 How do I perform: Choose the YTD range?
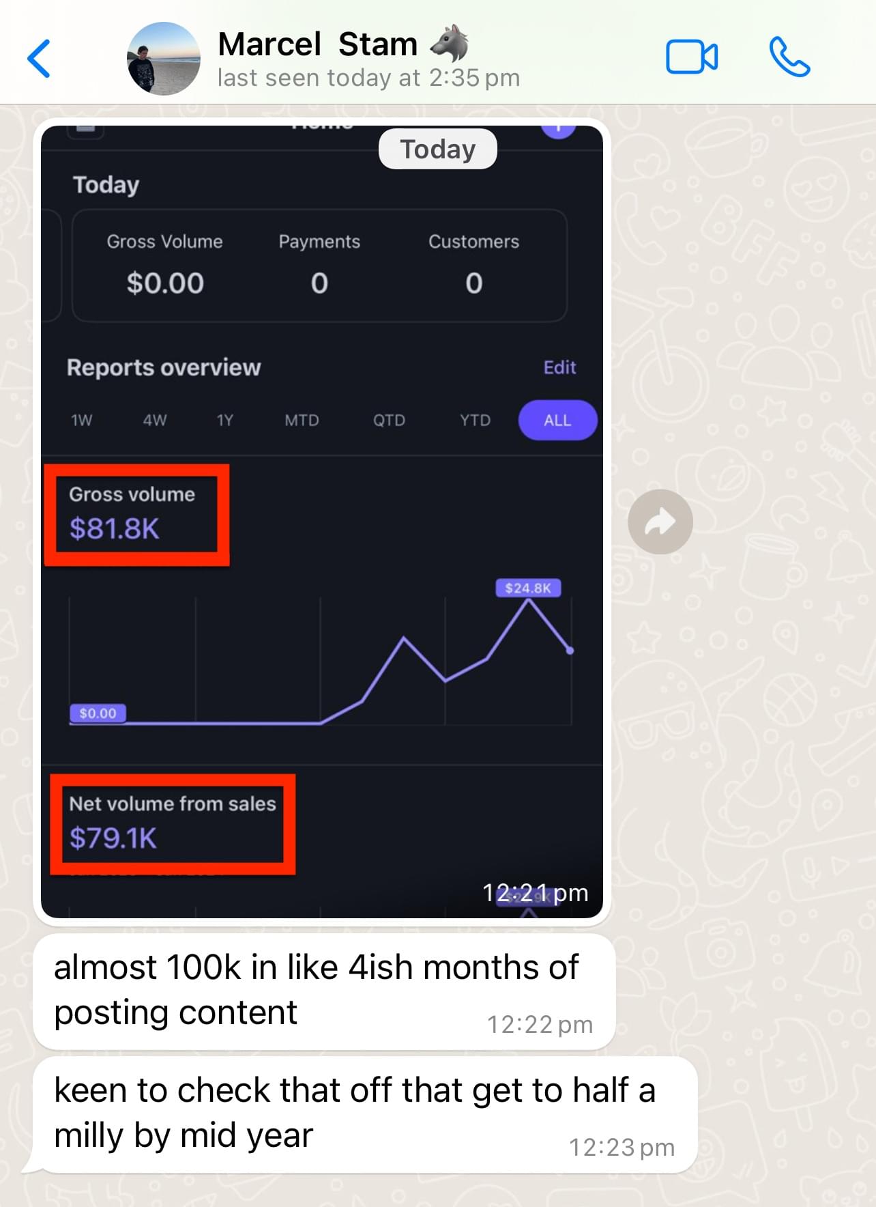pyautogui.click(x=475, y=420)
